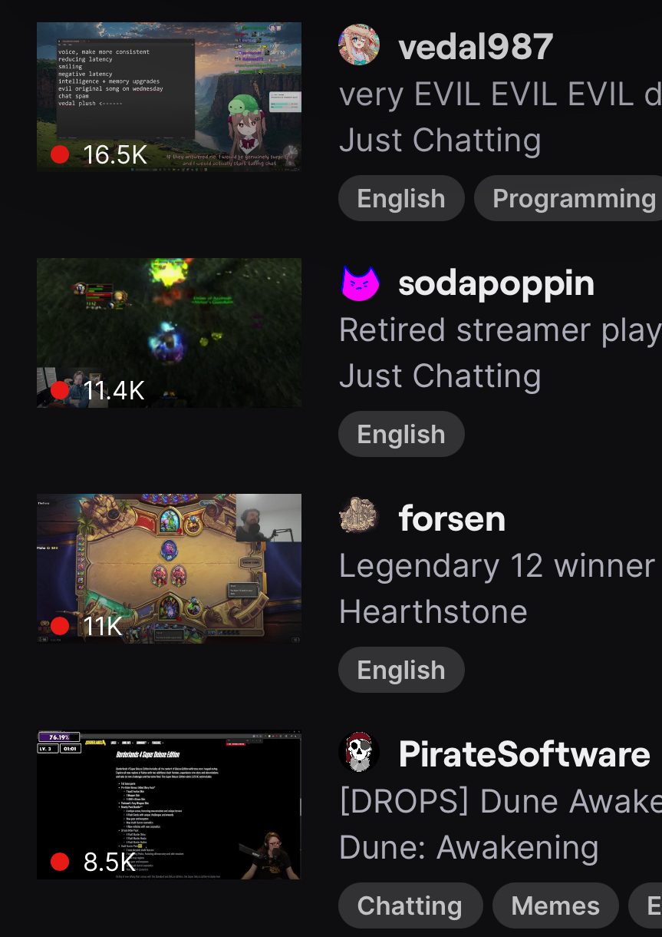Viewport: 662px width, 937px height.
Task: Click sodapoppin's pink cat avatar
Action: pyautogui.click(x=359, y=283)
